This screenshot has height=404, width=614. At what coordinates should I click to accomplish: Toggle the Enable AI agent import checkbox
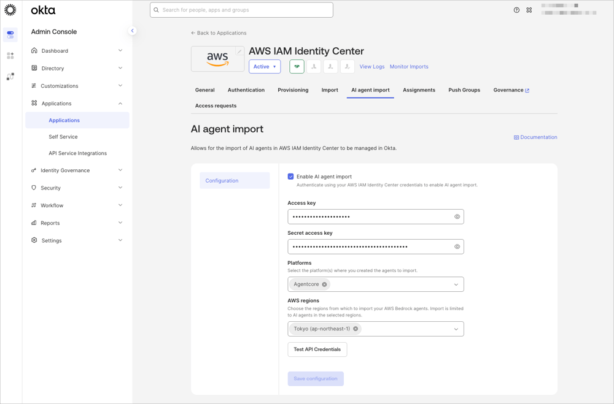tap(290, 177)
